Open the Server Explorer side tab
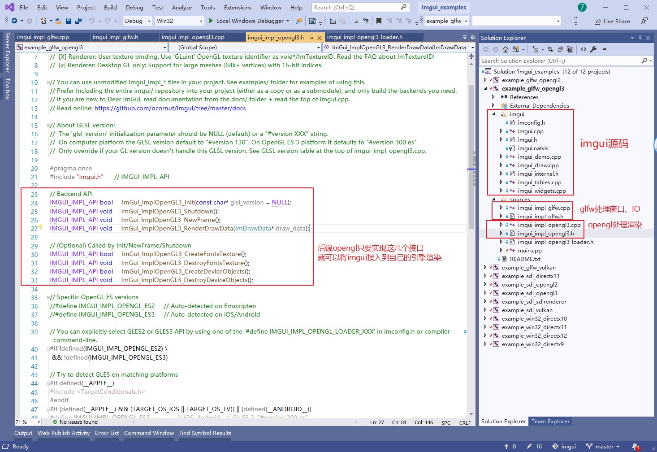657x452 pixels. pos(7,52)
